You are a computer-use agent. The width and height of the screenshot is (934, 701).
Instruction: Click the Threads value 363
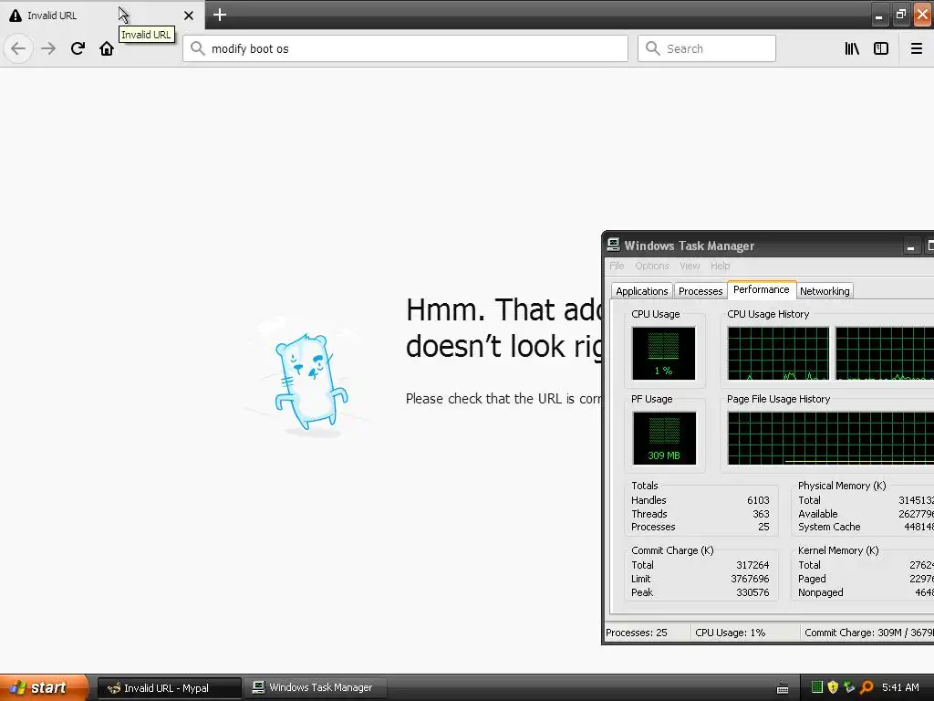[x=761, y=514]
